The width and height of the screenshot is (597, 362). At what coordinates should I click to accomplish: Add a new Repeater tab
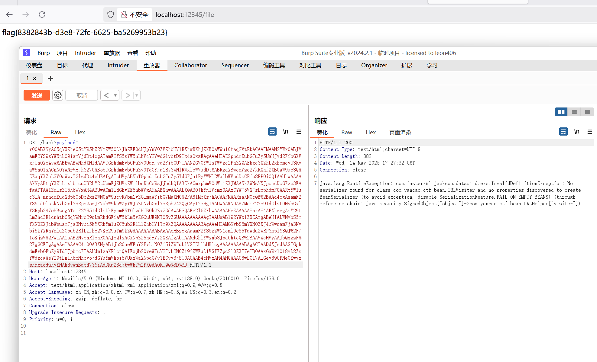point(50,78)
